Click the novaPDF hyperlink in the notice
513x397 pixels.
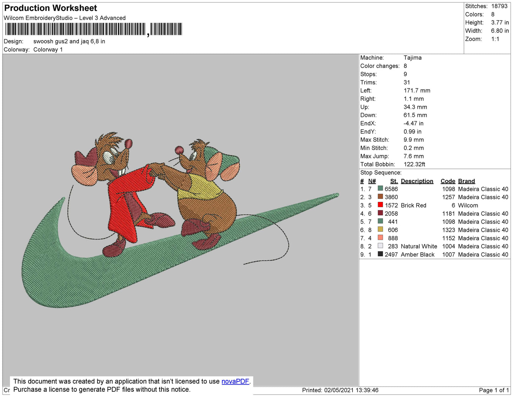coord(235,381)
